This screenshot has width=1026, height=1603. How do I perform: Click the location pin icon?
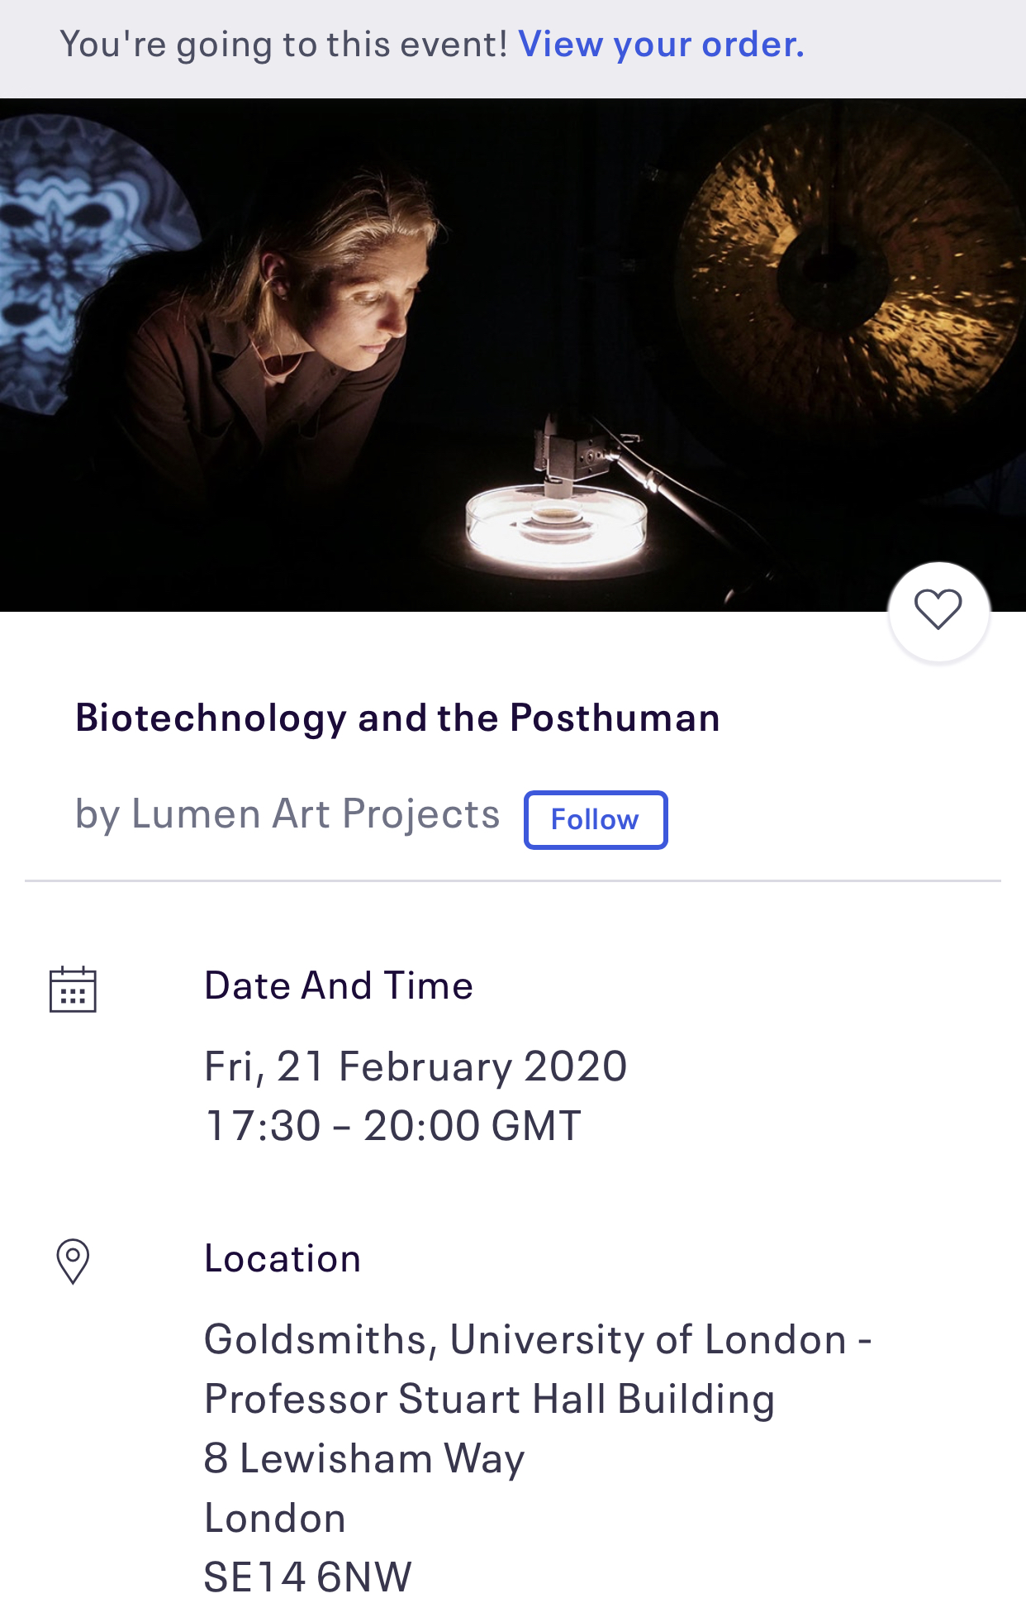[x=73, y=1261]
